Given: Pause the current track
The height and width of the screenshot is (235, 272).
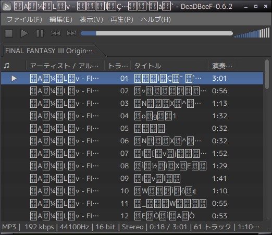Looking at the screenshot, I should 40,33.
